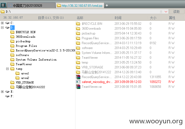Screen dimensions: 185x129
Task: Select the F: drive icon in tree
Action: pyautogui.click(x=7, y=96)
